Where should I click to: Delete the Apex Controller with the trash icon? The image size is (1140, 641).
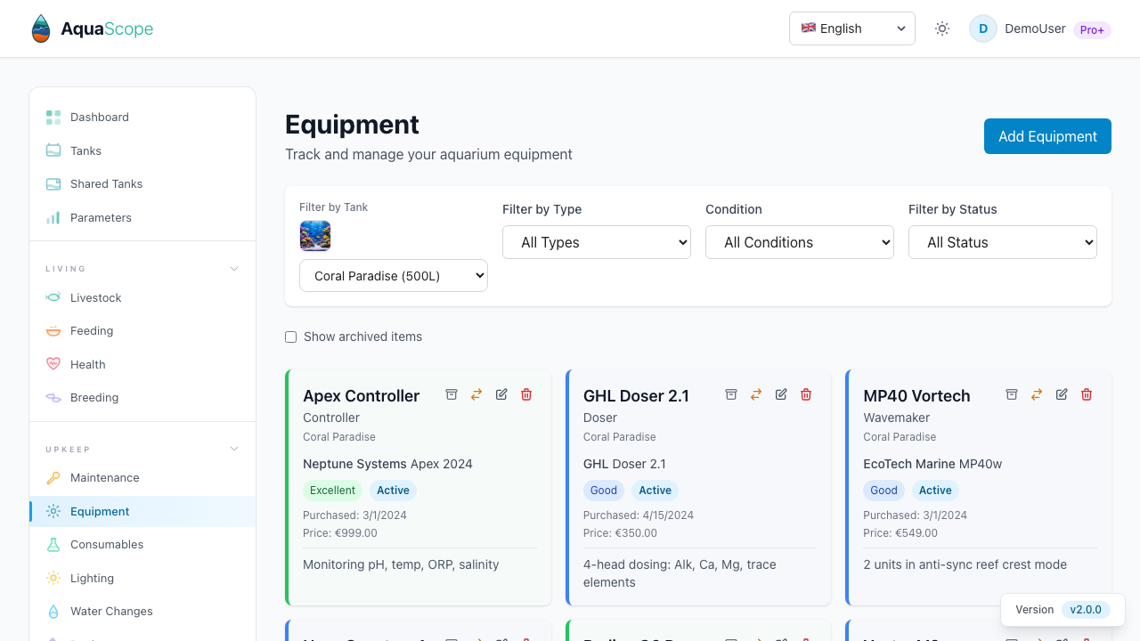point(526,394)
